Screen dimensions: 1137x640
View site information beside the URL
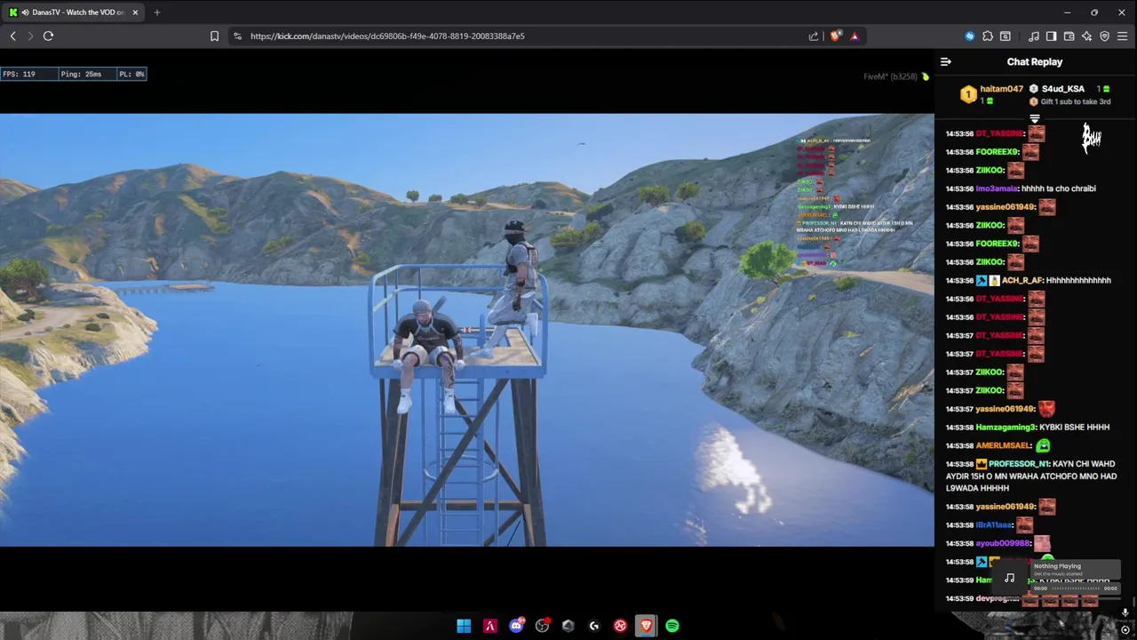pos(237,36)
